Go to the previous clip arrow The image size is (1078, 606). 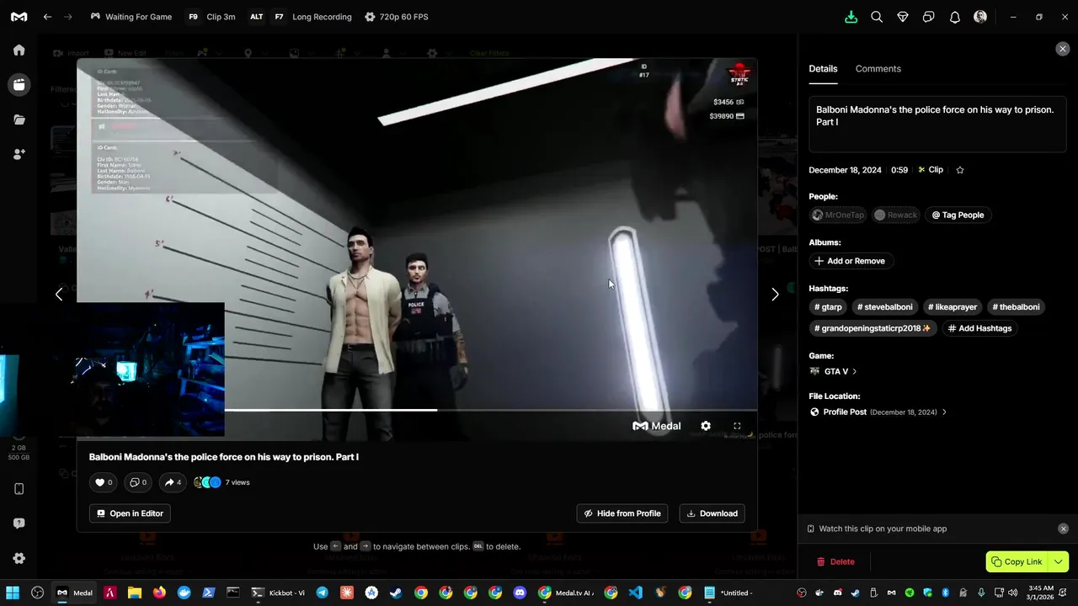pyautogui.click(x=59, y=294)
